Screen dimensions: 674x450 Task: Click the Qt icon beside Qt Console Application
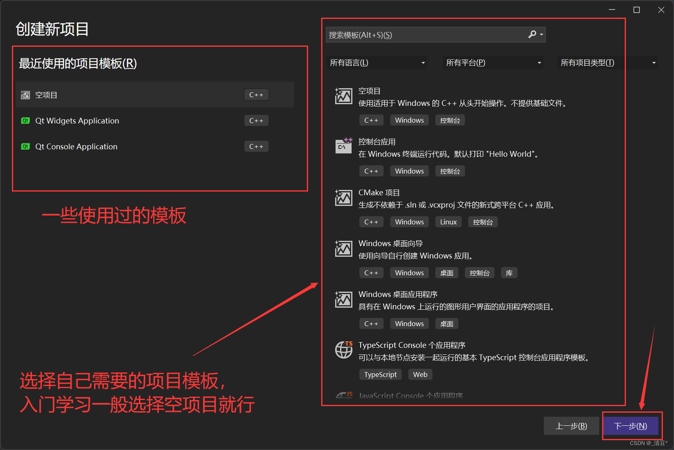pos(25,146)
